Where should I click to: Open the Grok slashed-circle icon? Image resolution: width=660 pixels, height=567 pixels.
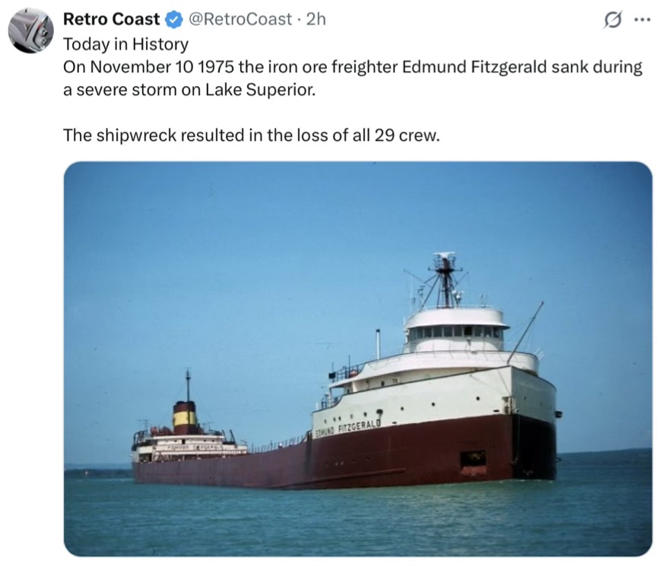pos(610,21)
